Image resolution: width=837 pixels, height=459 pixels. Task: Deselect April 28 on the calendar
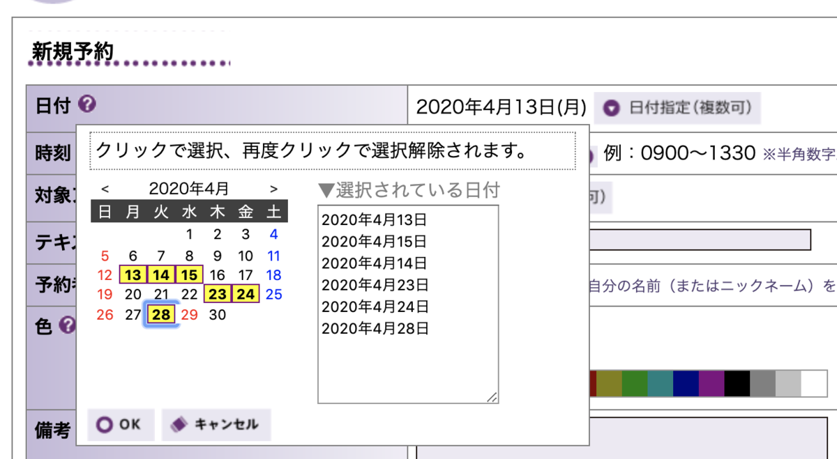160,314
